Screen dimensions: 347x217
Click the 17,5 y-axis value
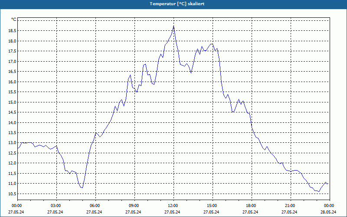click(12, 51)
